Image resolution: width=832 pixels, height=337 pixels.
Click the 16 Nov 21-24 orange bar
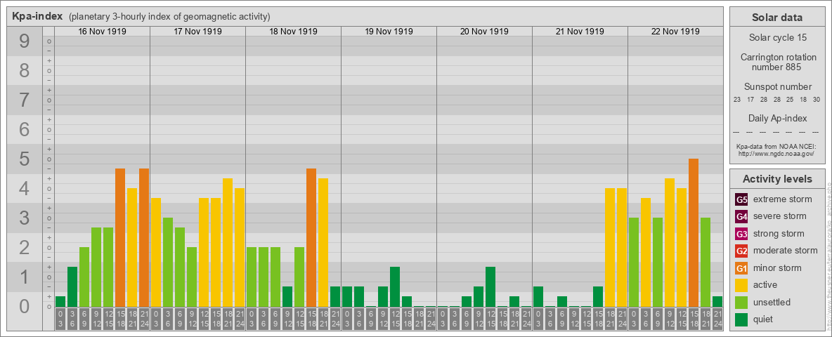pos(144,237)
